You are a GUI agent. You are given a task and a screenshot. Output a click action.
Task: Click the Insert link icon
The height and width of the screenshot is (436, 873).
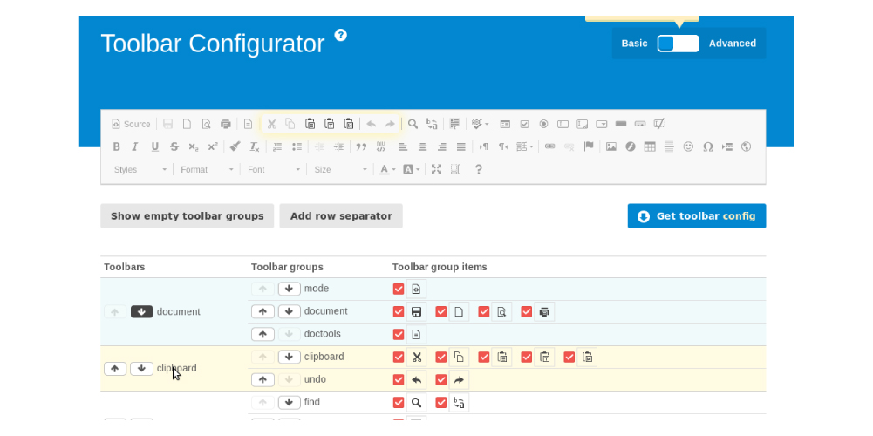(550, 146)
